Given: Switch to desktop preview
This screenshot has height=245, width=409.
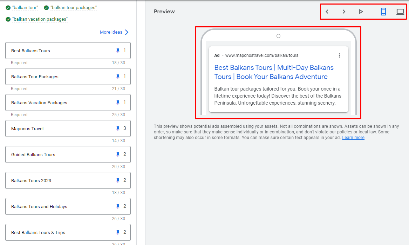Looking at the screenshot, I should point(400,12).
